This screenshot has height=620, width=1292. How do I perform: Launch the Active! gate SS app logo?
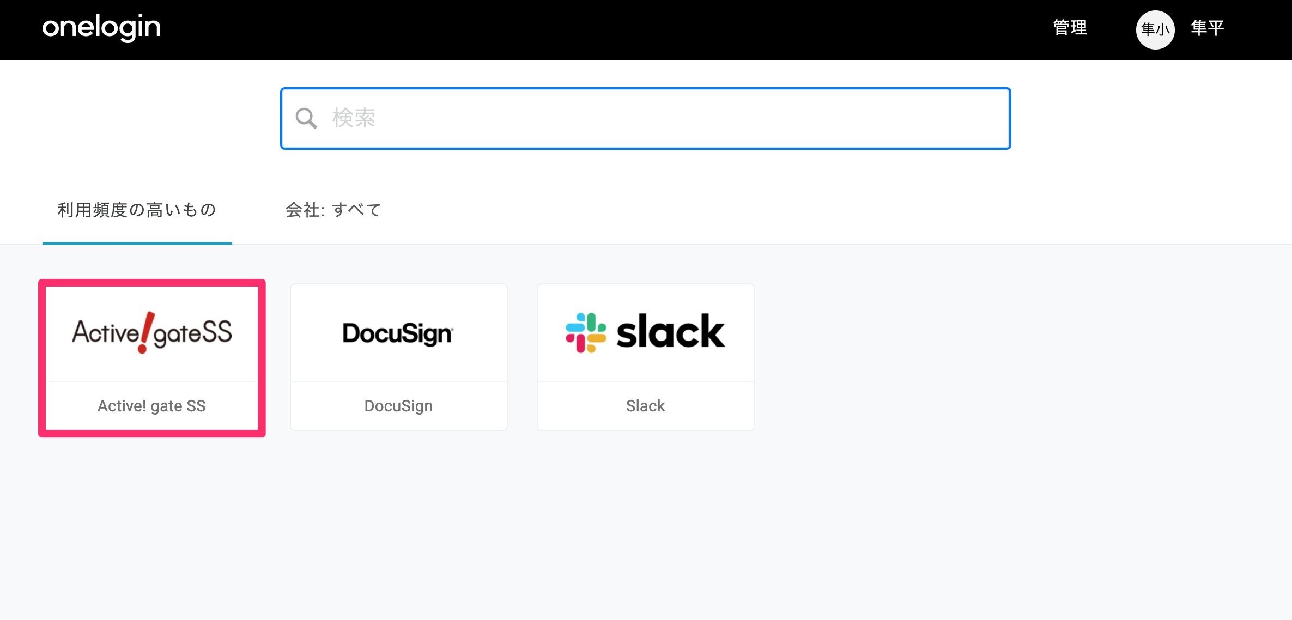pyautogui.click(x=152, y=332)
